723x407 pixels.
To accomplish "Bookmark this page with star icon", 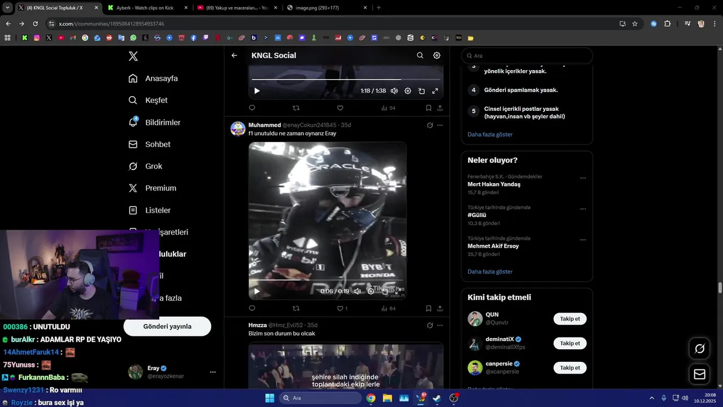I will click(635, 24).
